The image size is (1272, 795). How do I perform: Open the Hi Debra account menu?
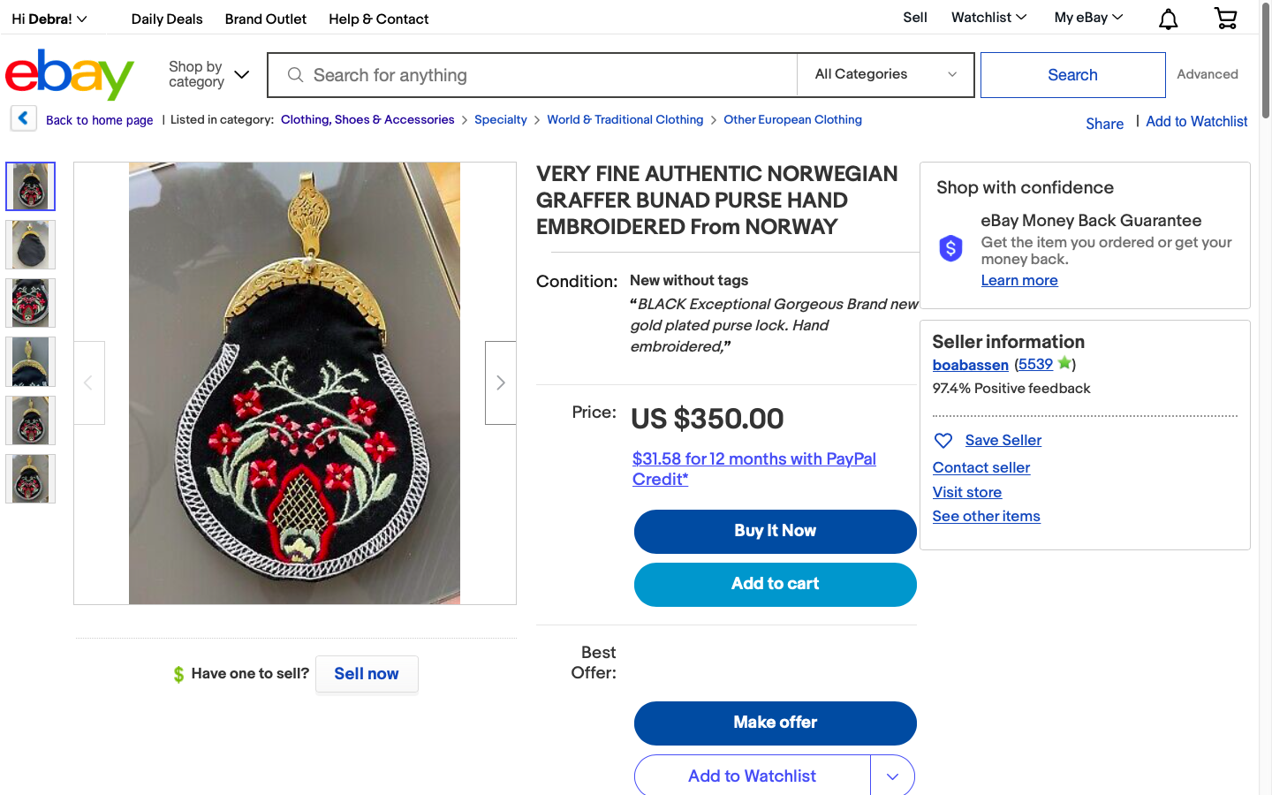tap(49, 19)
